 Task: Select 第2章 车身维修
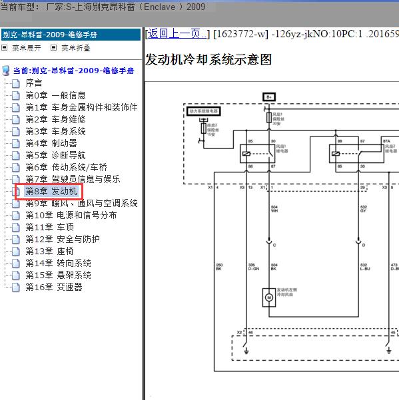[x=55, y=119]
